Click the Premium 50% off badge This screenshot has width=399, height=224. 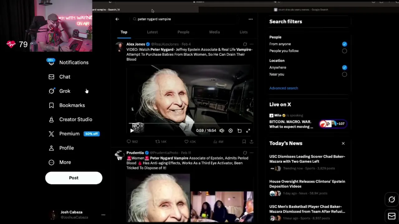coord(92,134)
